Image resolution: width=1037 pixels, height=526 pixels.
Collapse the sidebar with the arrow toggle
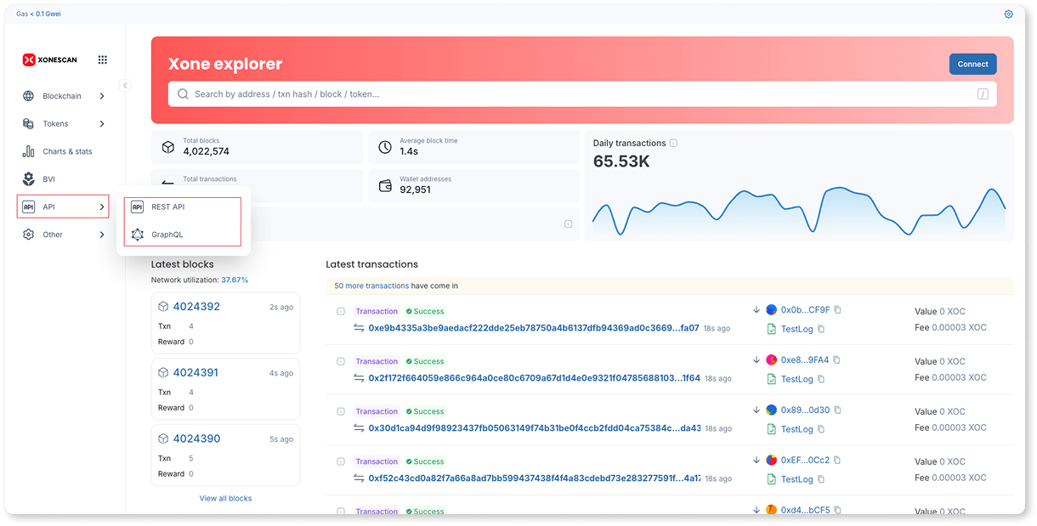(125, 85)
